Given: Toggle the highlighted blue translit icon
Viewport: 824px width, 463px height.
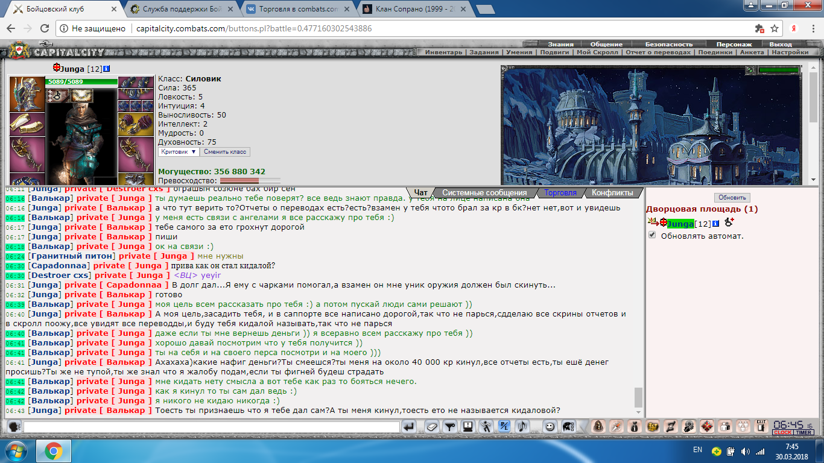Looking at the screenshot, I should (504, 427).
